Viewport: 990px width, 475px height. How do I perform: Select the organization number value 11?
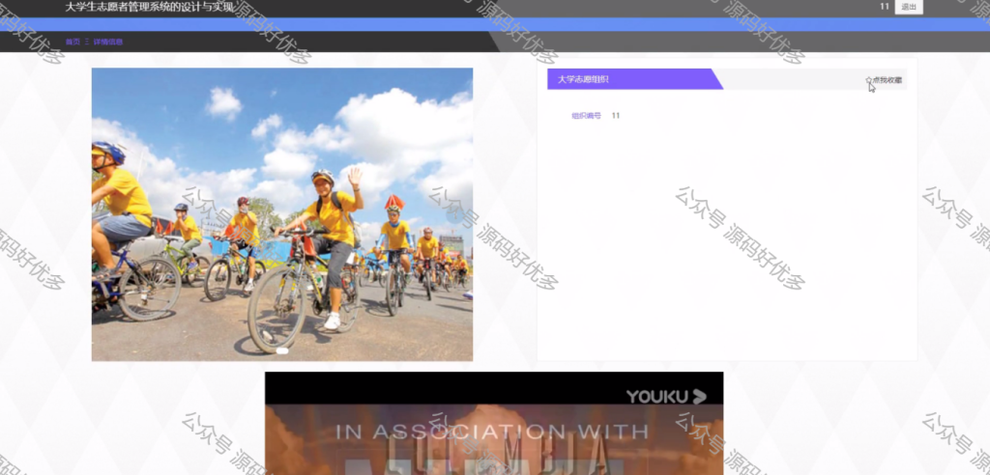616,116
